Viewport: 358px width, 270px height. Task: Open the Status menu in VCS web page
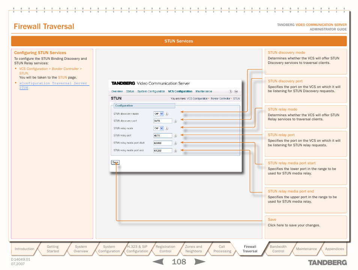click(130, 91)
